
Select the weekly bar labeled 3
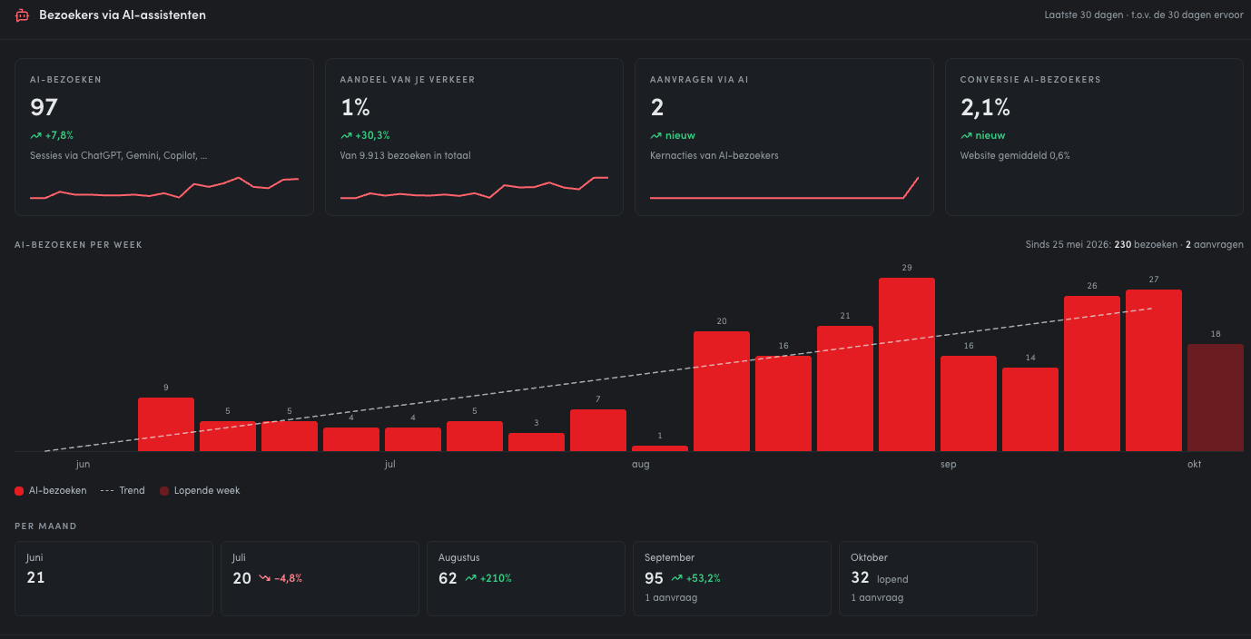pyautogui.click(x=537, y=442)
